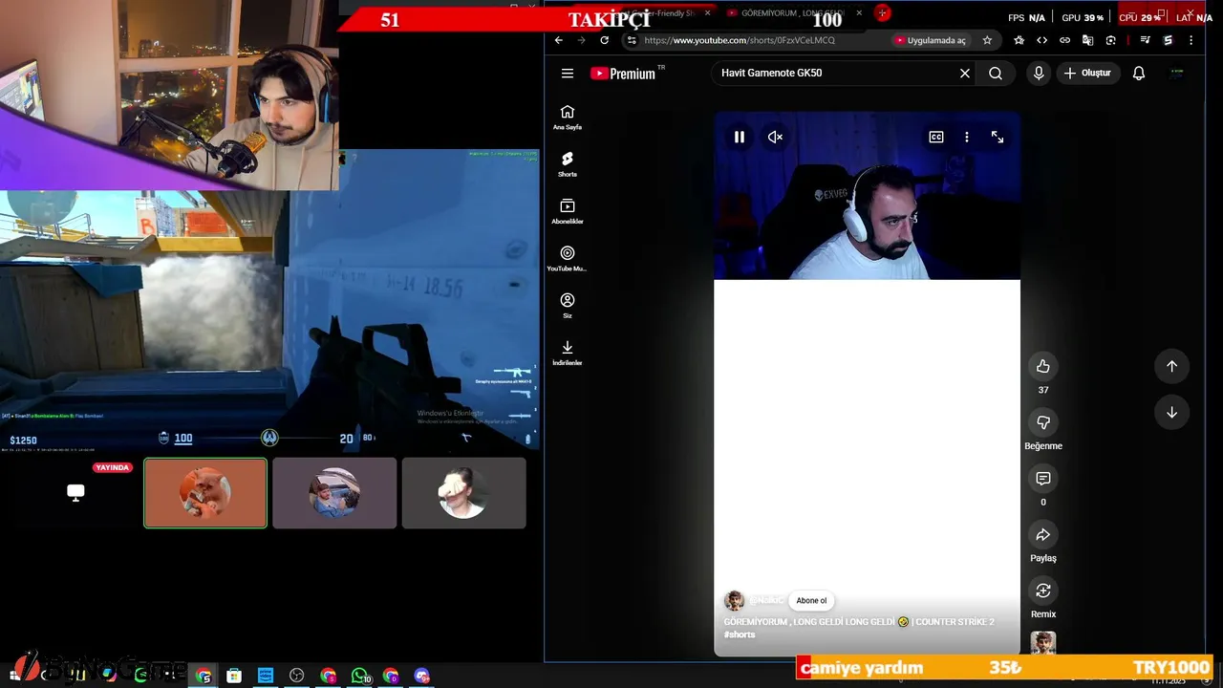Click the browser address bar URL
Image resolution: width=1223 pixels, height=688 pixels.
(740, 40)
